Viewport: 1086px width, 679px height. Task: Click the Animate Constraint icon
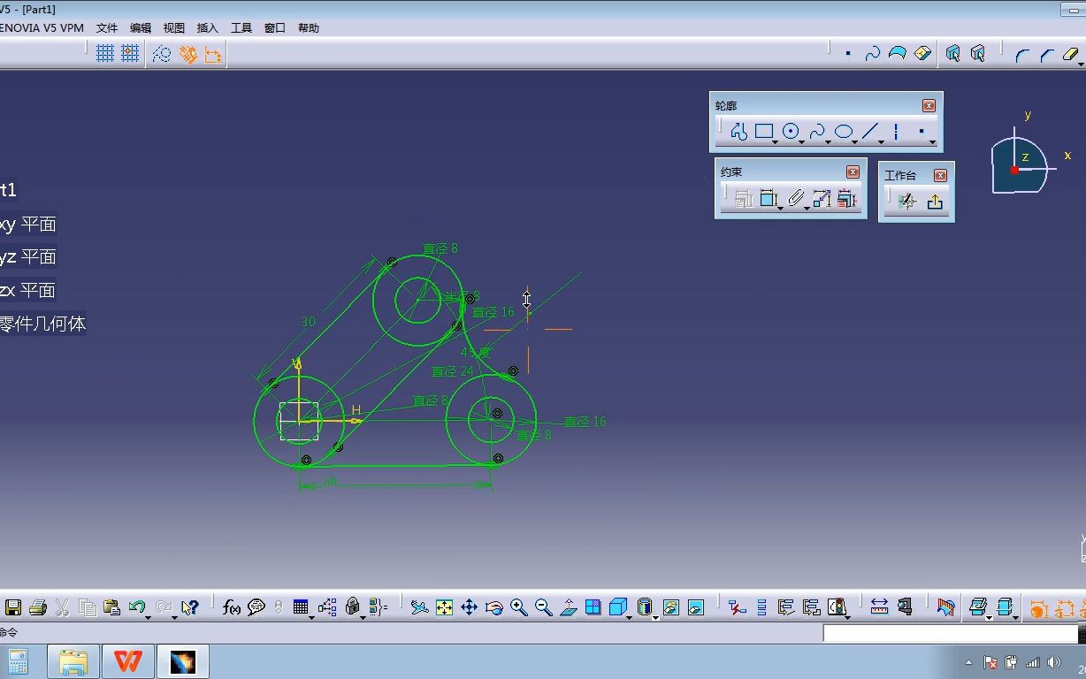[x=822, y=199]
